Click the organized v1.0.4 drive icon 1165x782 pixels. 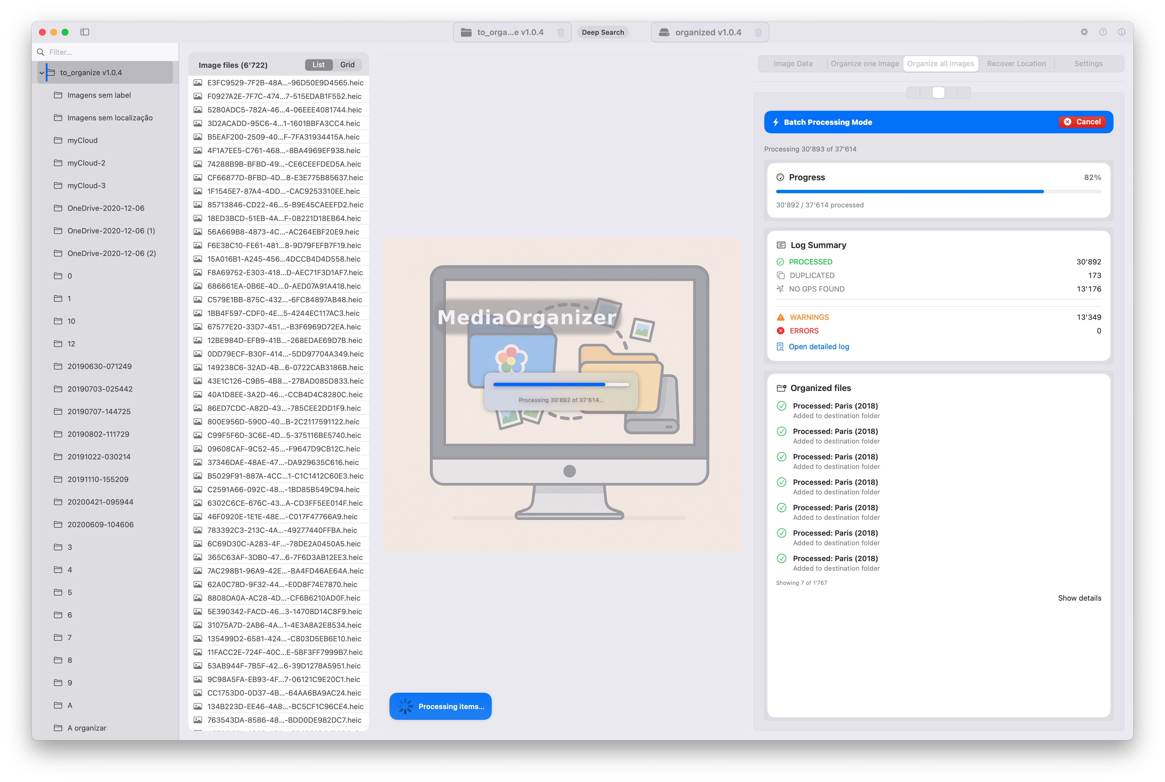point(664,32)
